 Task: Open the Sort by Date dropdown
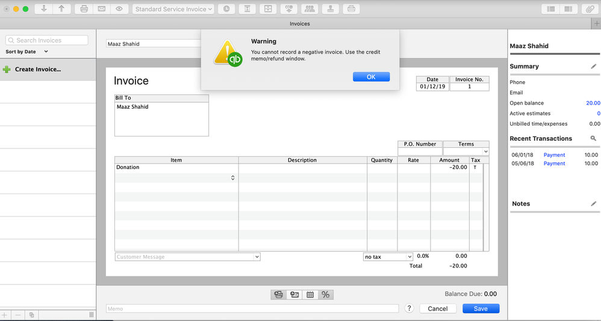click(27, 52)
